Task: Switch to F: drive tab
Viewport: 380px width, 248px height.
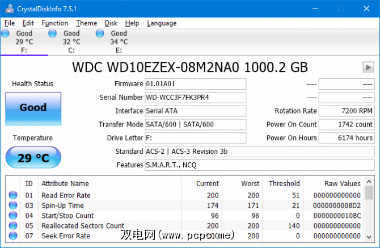Action: (24, 41)
